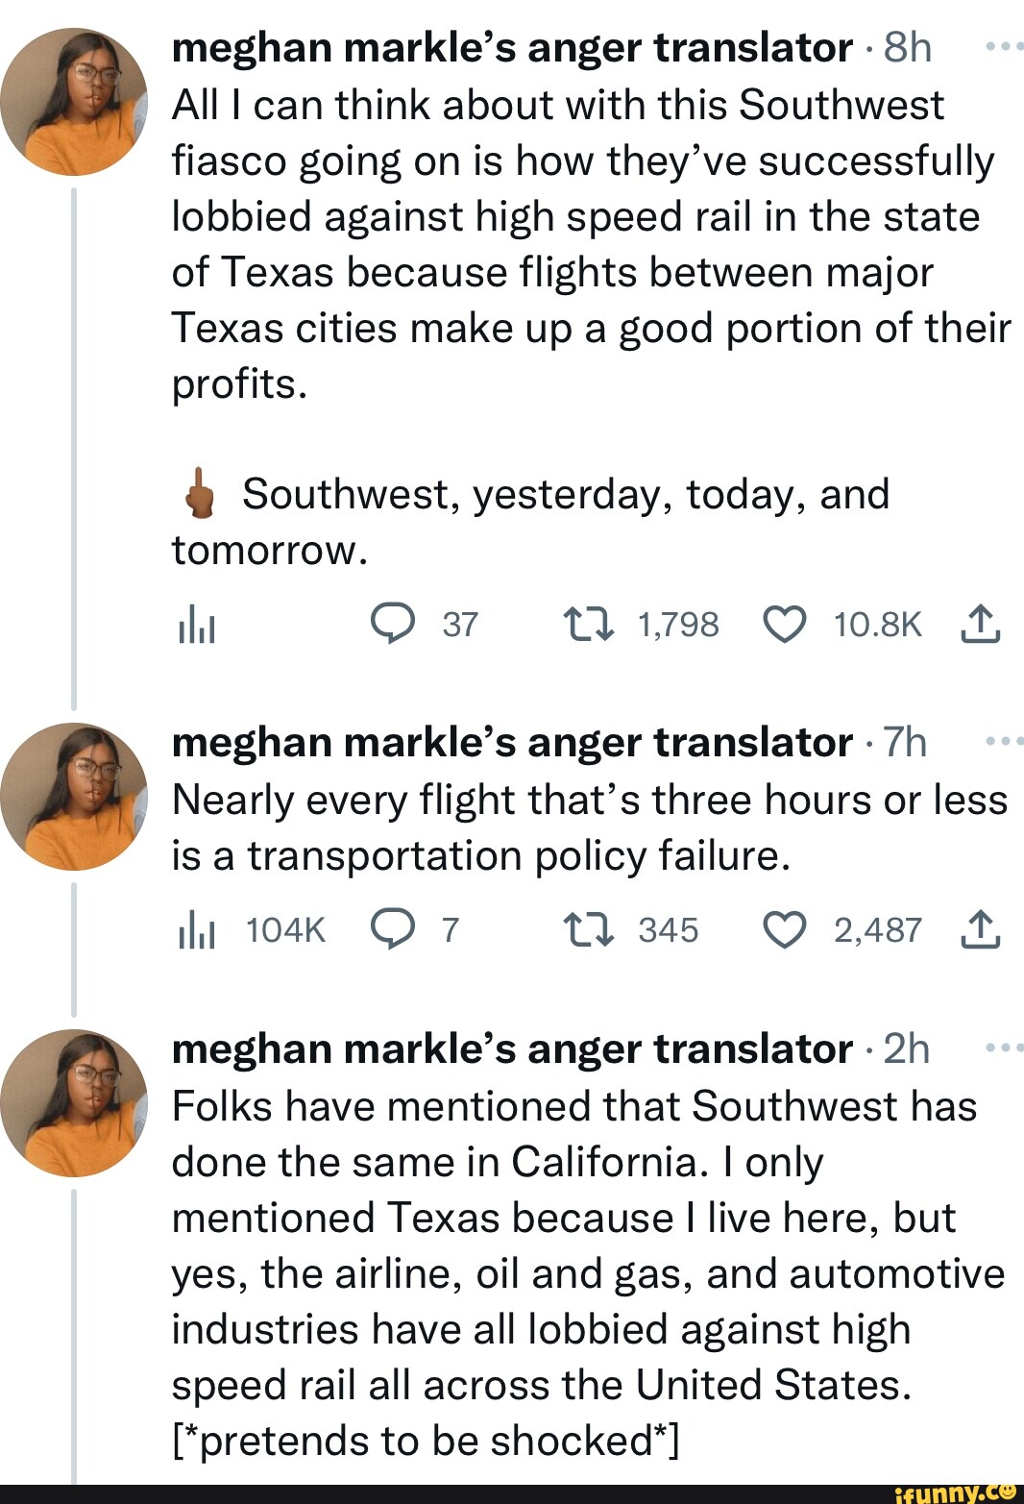Like the tweet with 10.8K likes
This screenshot has height=1504, width=1024.
pos(784,624)
